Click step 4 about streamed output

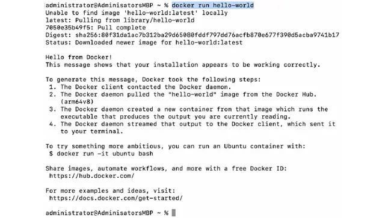pos(192,127)
